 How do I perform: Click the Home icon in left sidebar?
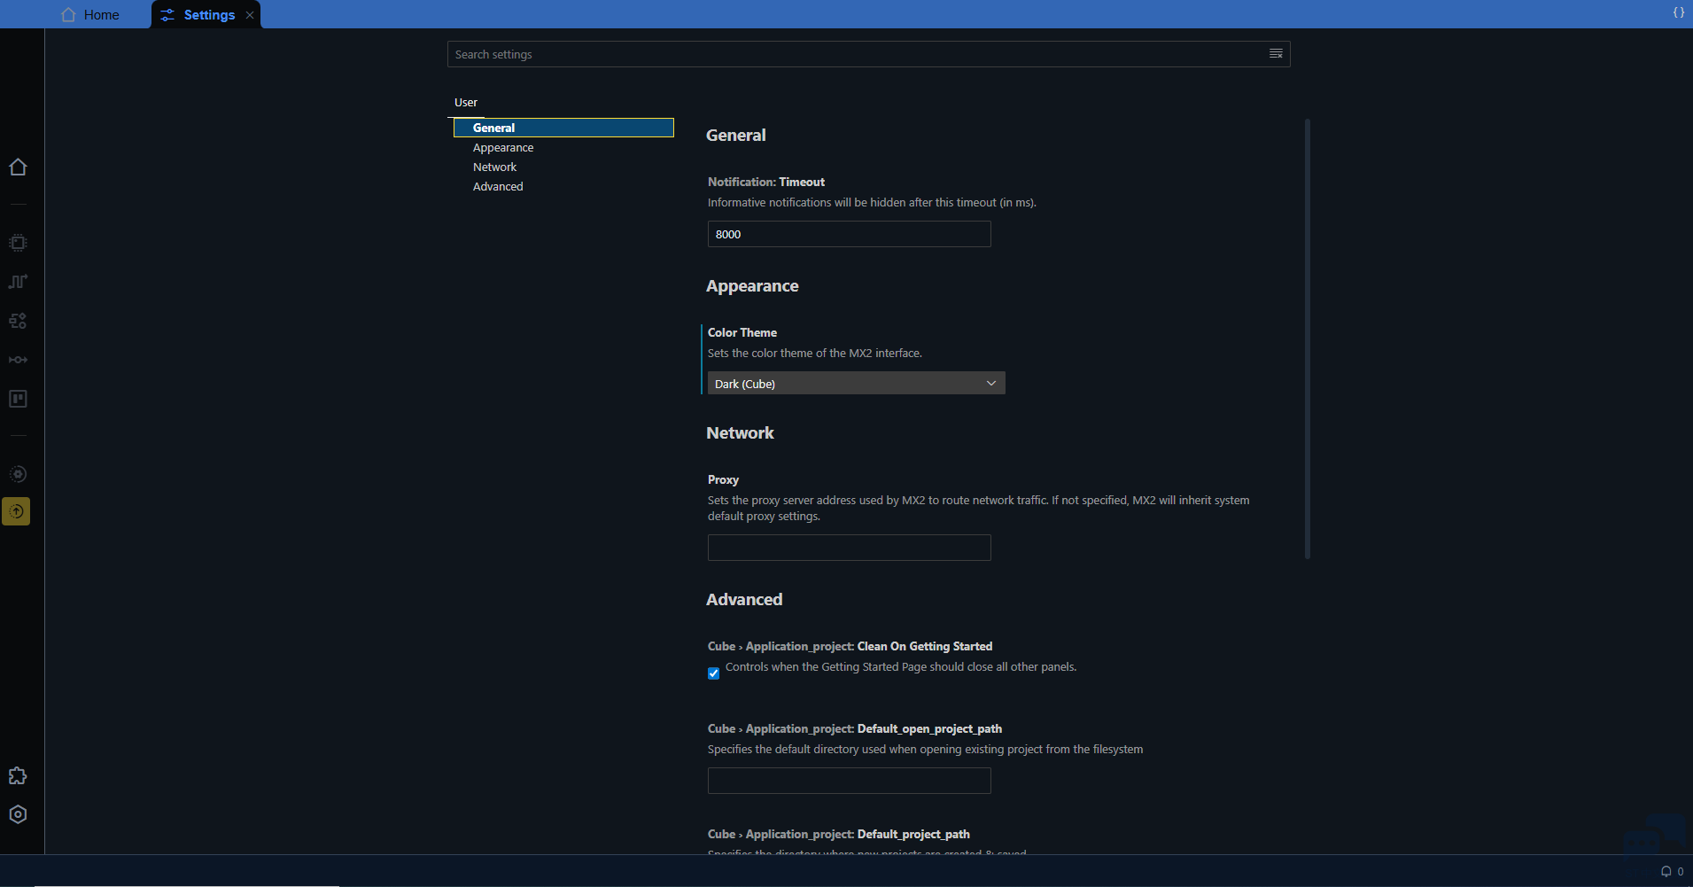(x=18, y=167)
